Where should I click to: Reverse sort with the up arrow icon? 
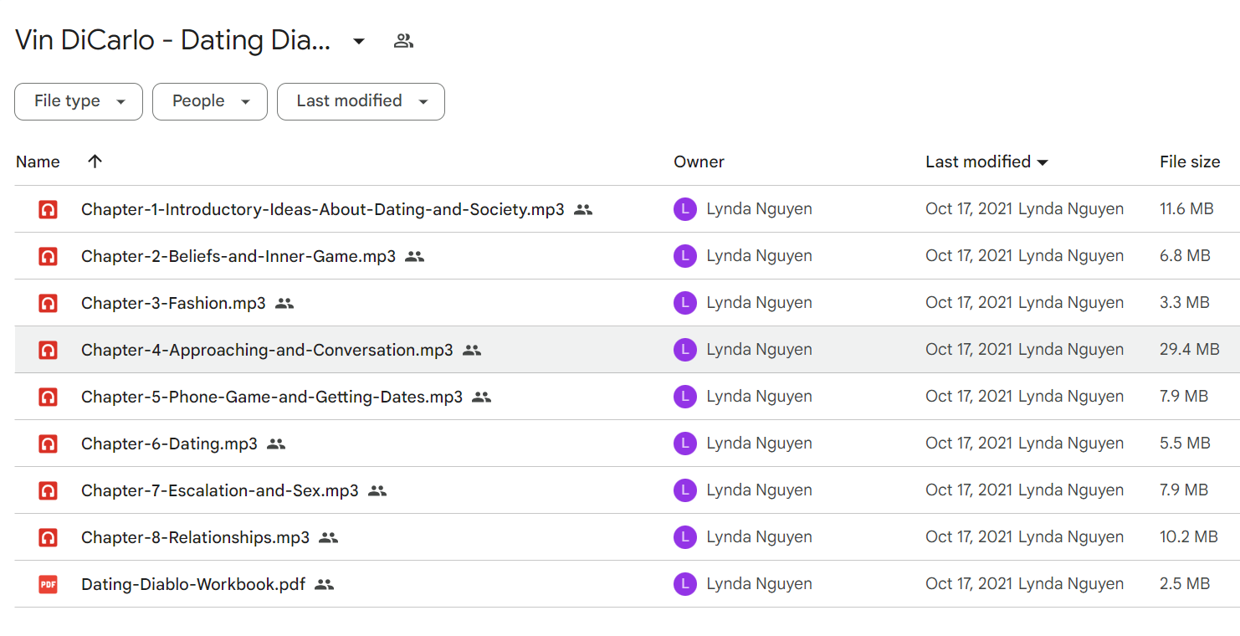click(x=95, y=161)
